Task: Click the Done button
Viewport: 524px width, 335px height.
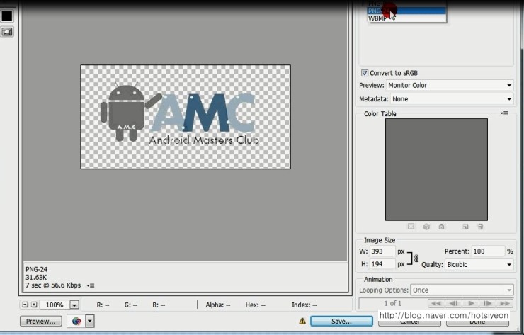Action: click(x=477, y=322)
